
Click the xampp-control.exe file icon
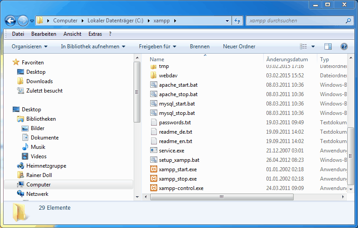click(153, 188)
